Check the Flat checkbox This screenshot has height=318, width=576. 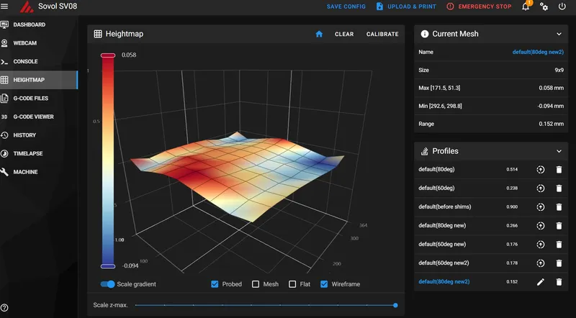tap(292, 284)
